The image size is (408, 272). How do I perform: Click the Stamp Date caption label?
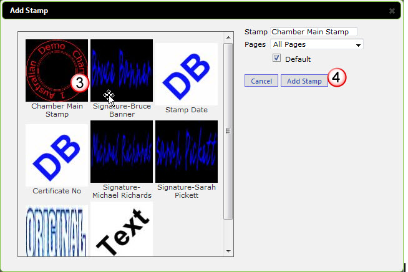point(186,110)
